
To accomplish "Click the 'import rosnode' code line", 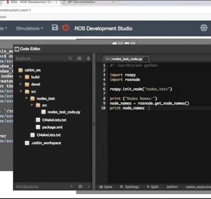I will point(125,80).
